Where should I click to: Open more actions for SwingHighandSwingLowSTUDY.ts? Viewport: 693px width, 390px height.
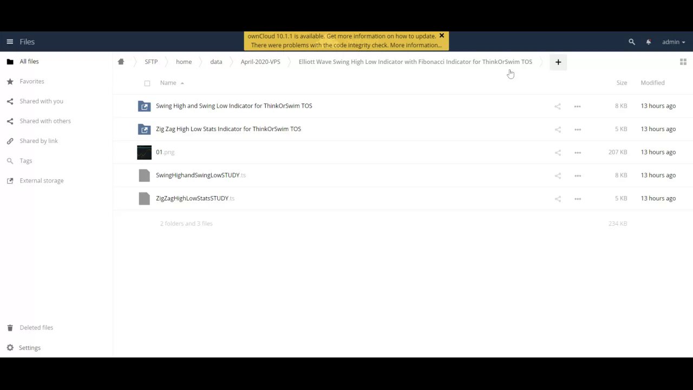577,175
